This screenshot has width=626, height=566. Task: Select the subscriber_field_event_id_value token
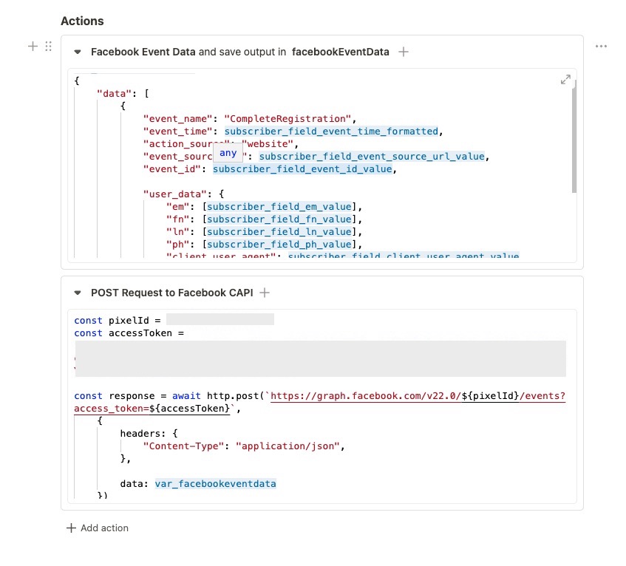coord(302,169)
